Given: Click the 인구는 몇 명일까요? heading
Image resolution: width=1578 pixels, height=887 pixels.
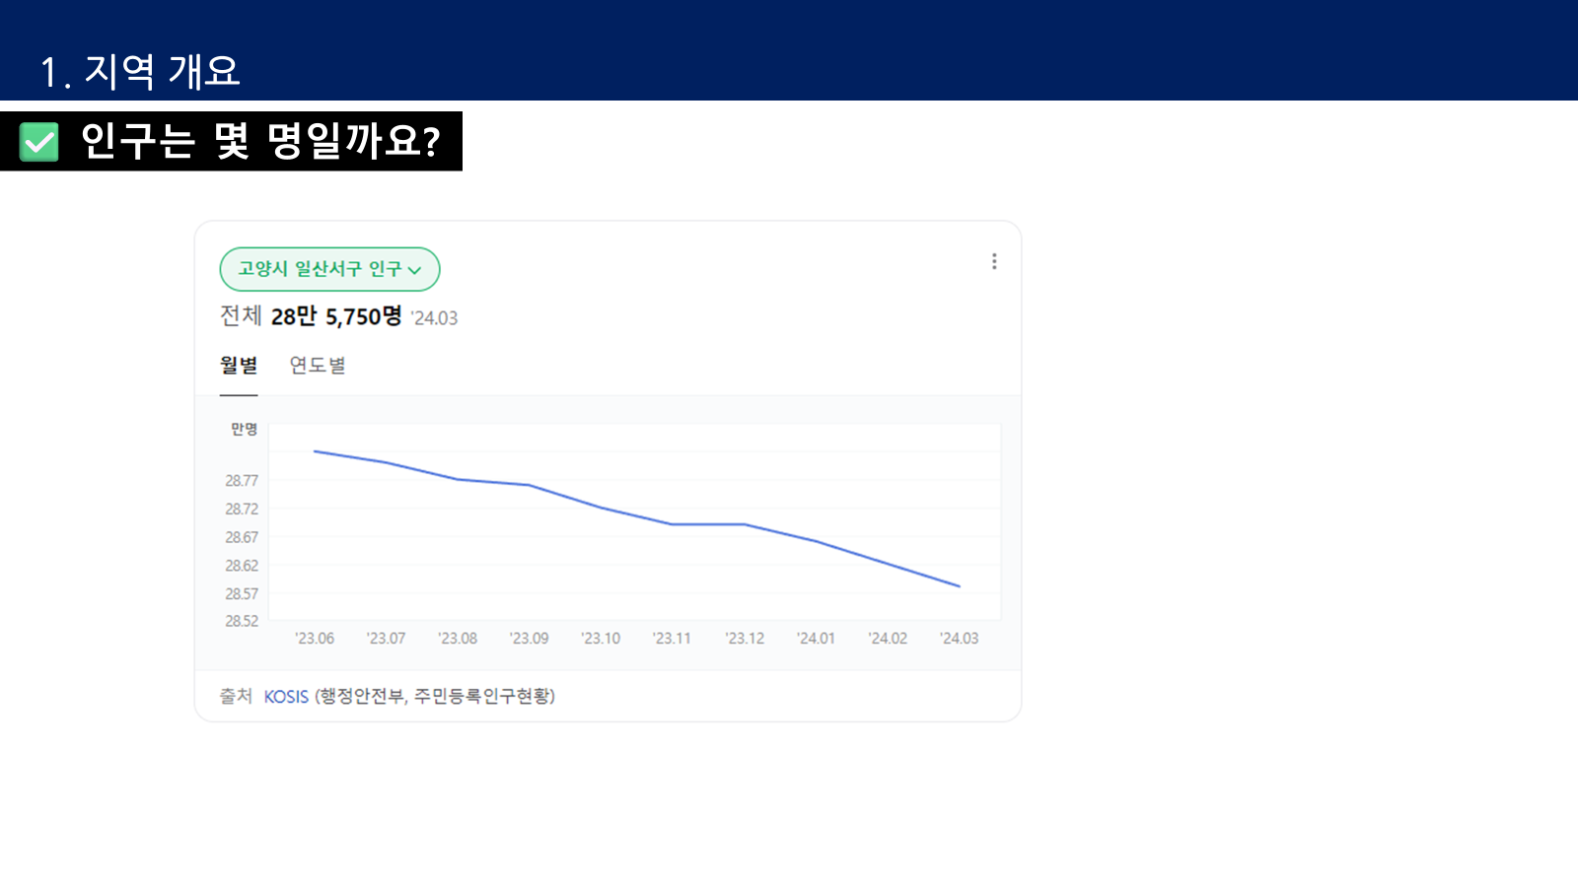Looking at the screenshot, I should (260, 141).
